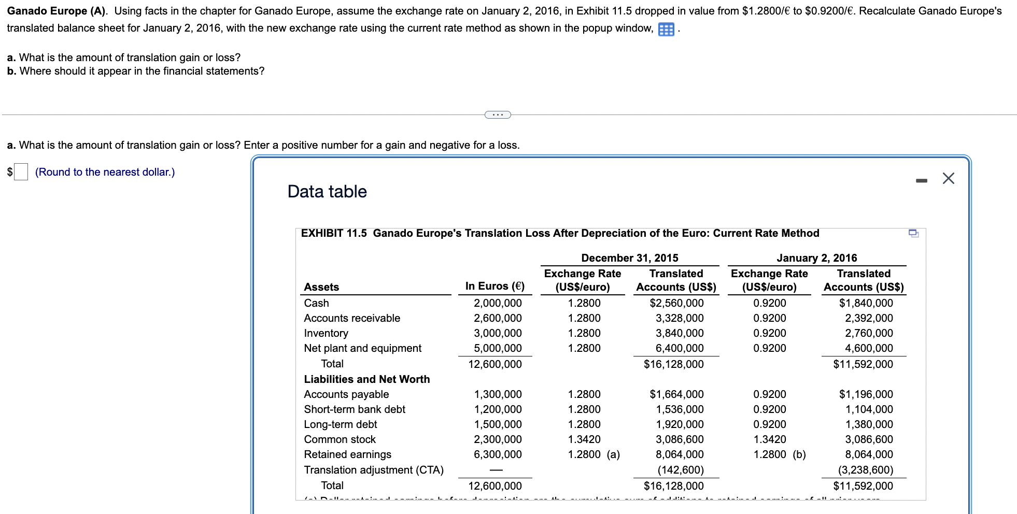Collapse the question section using the ellipsis
1017x514 pixels.
pos(497,115)
